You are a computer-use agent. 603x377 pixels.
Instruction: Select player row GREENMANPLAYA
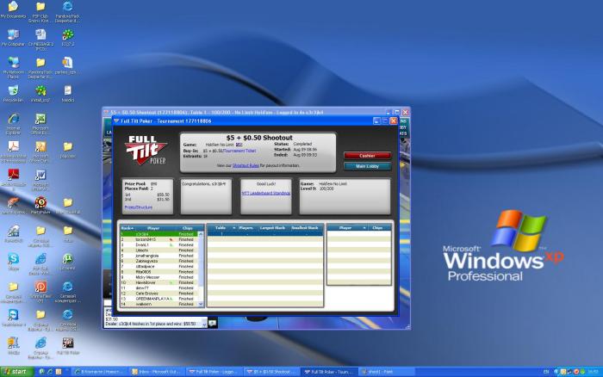(x=159, y=299)
